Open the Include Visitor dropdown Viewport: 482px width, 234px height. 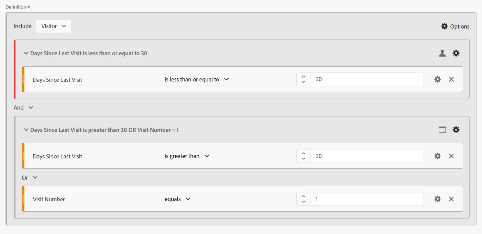coord(54,26)
